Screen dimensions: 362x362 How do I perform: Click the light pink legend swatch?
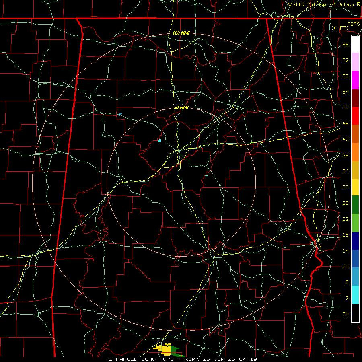(x=355, y=62)
